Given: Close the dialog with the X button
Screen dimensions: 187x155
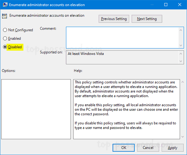Looking at the screenshot, I should point(179,5).
